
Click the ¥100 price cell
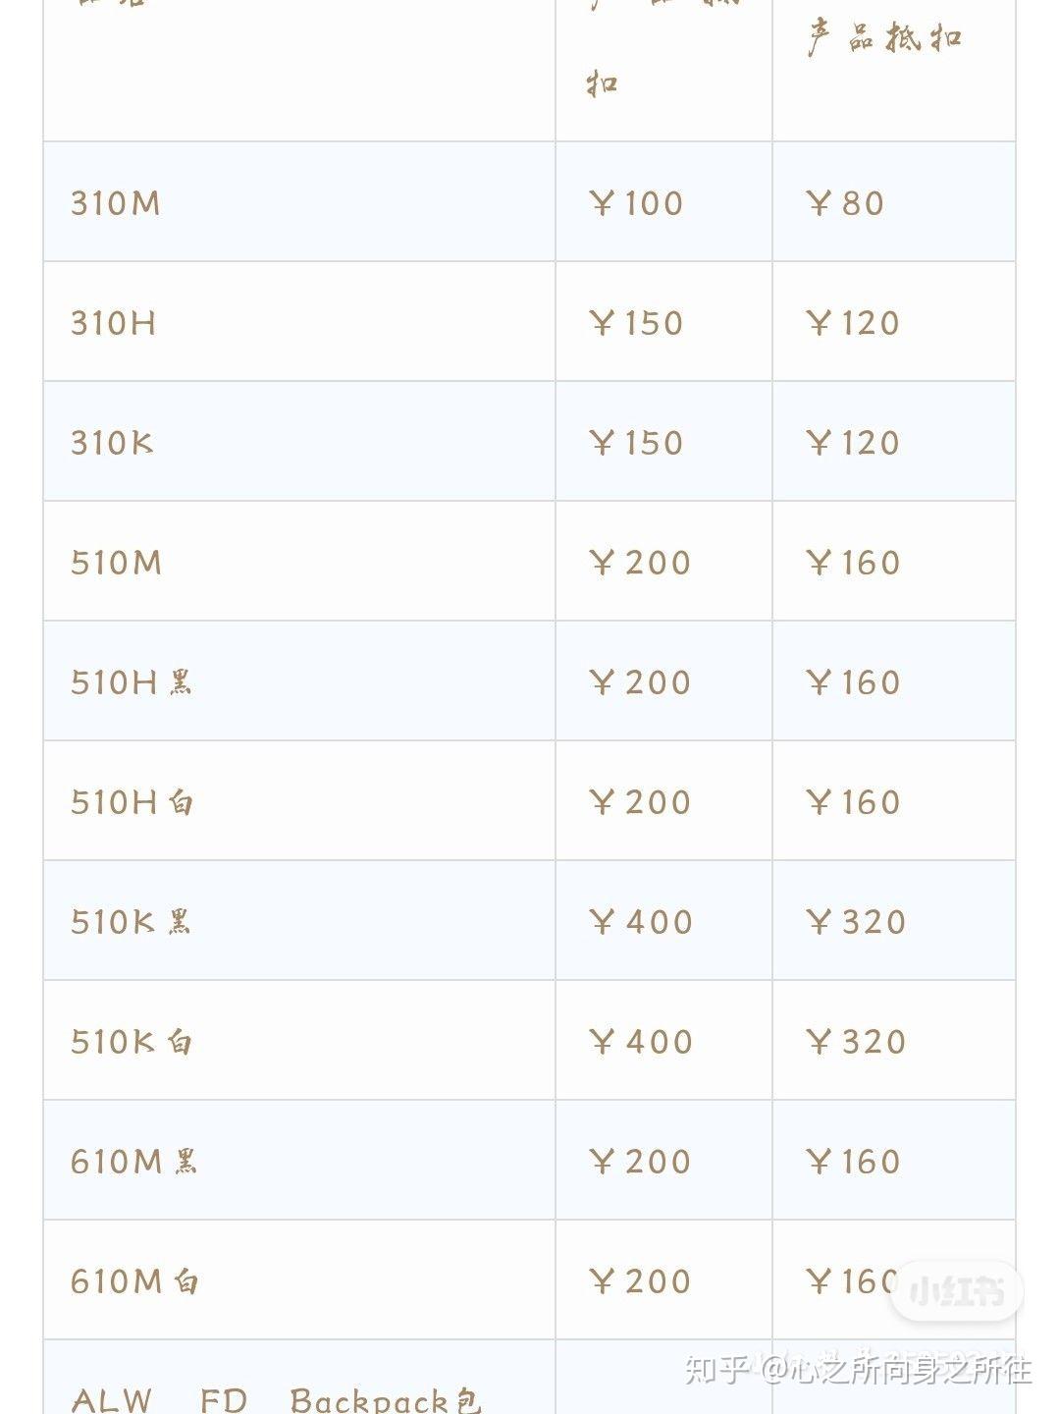(x=636, y=203)
